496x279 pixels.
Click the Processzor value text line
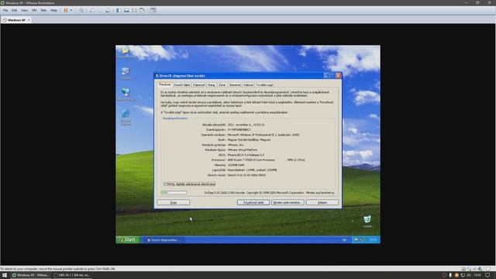pos(267,160)
